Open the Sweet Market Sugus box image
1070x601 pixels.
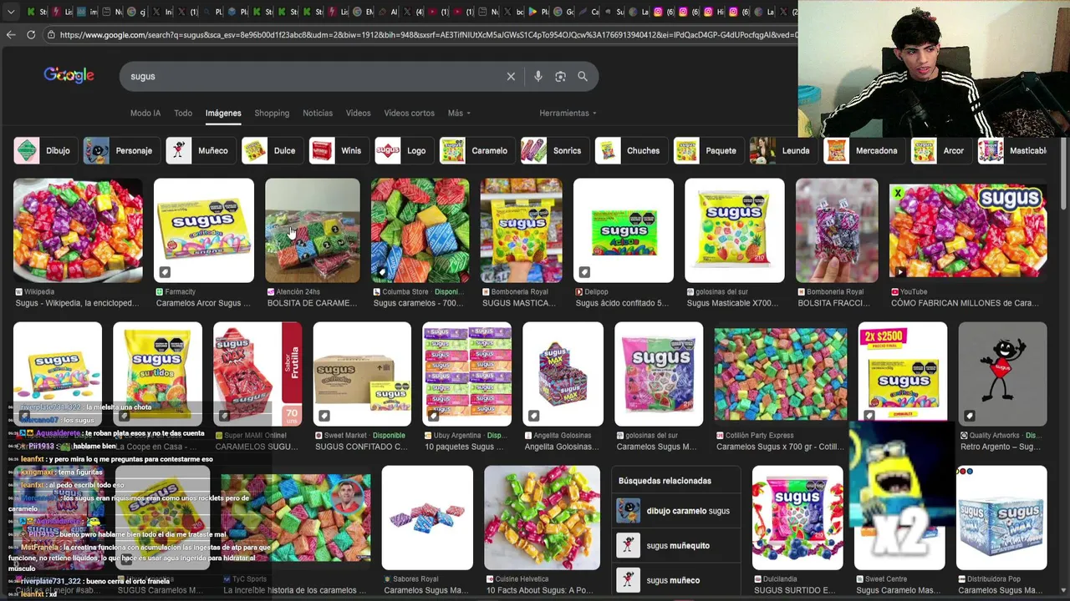[x=362, y=374]
